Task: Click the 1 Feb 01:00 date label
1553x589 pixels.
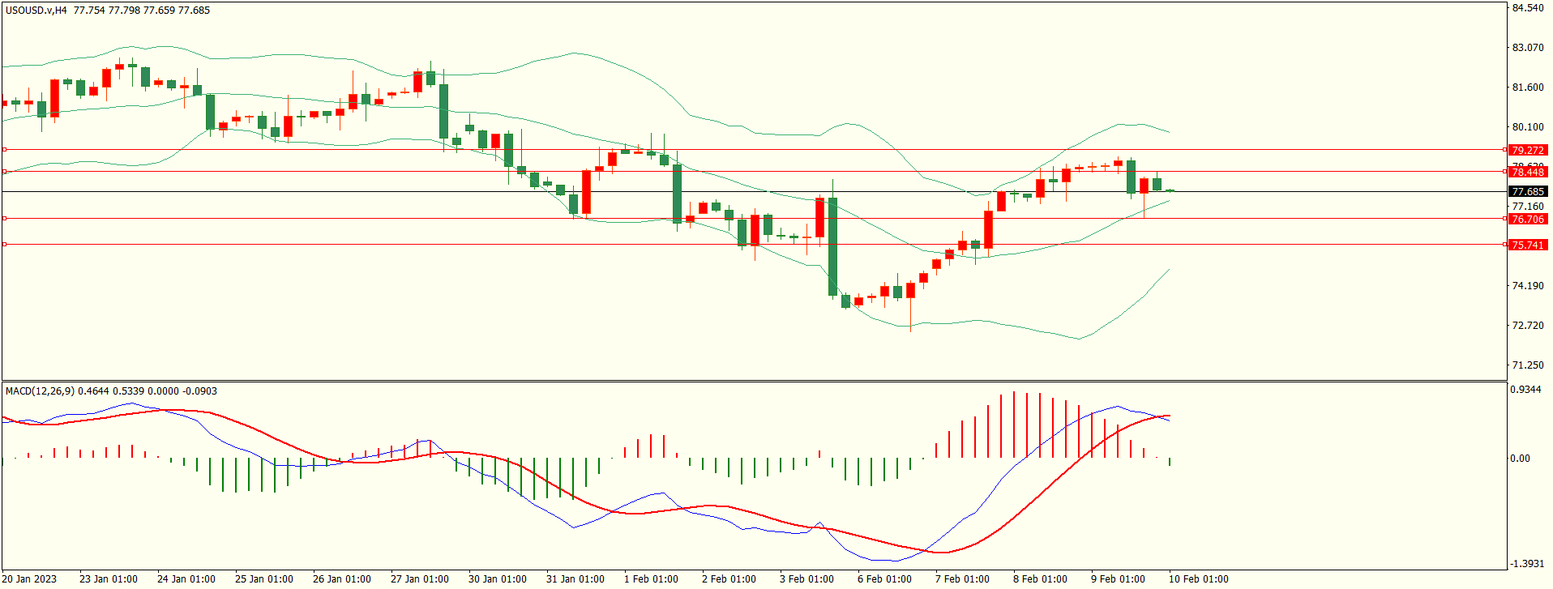Action: (x=652, y=579)
